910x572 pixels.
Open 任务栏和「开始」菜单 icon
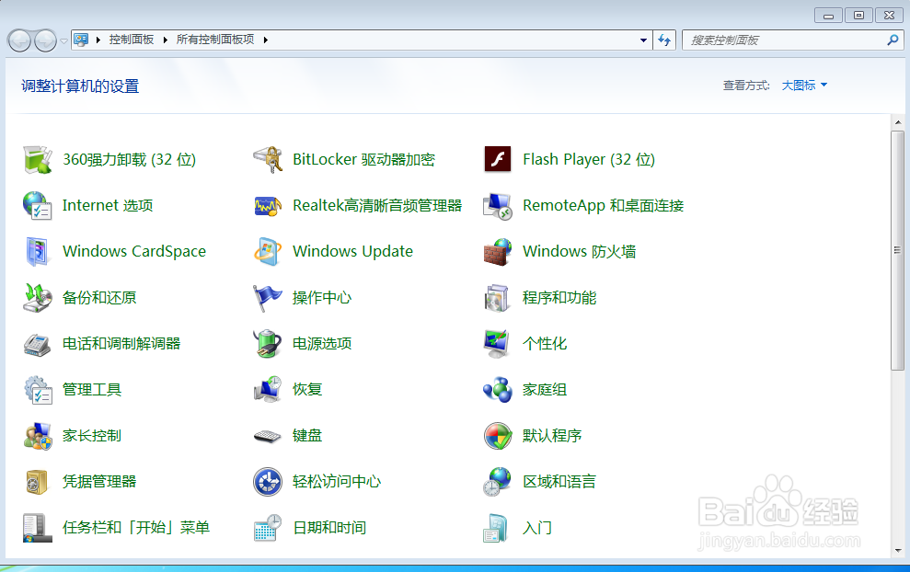pyautogui.click(x=38, y=527)
